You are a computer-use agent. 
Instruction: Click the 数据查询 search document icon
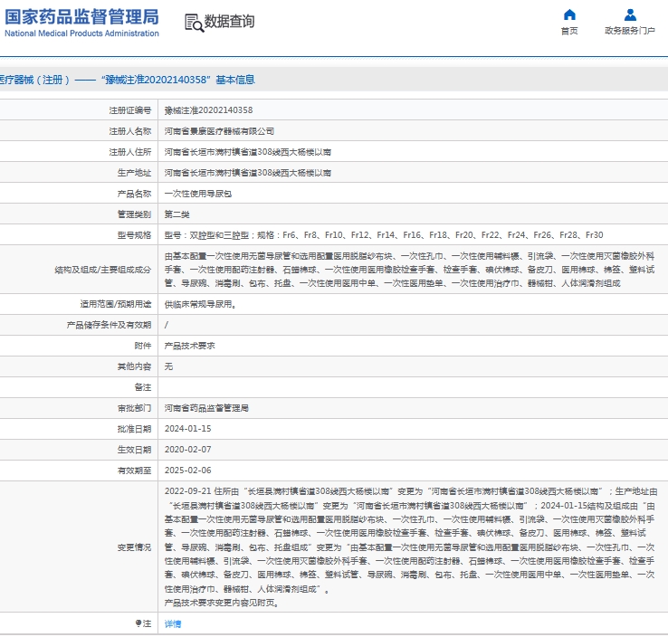point(194,23)
